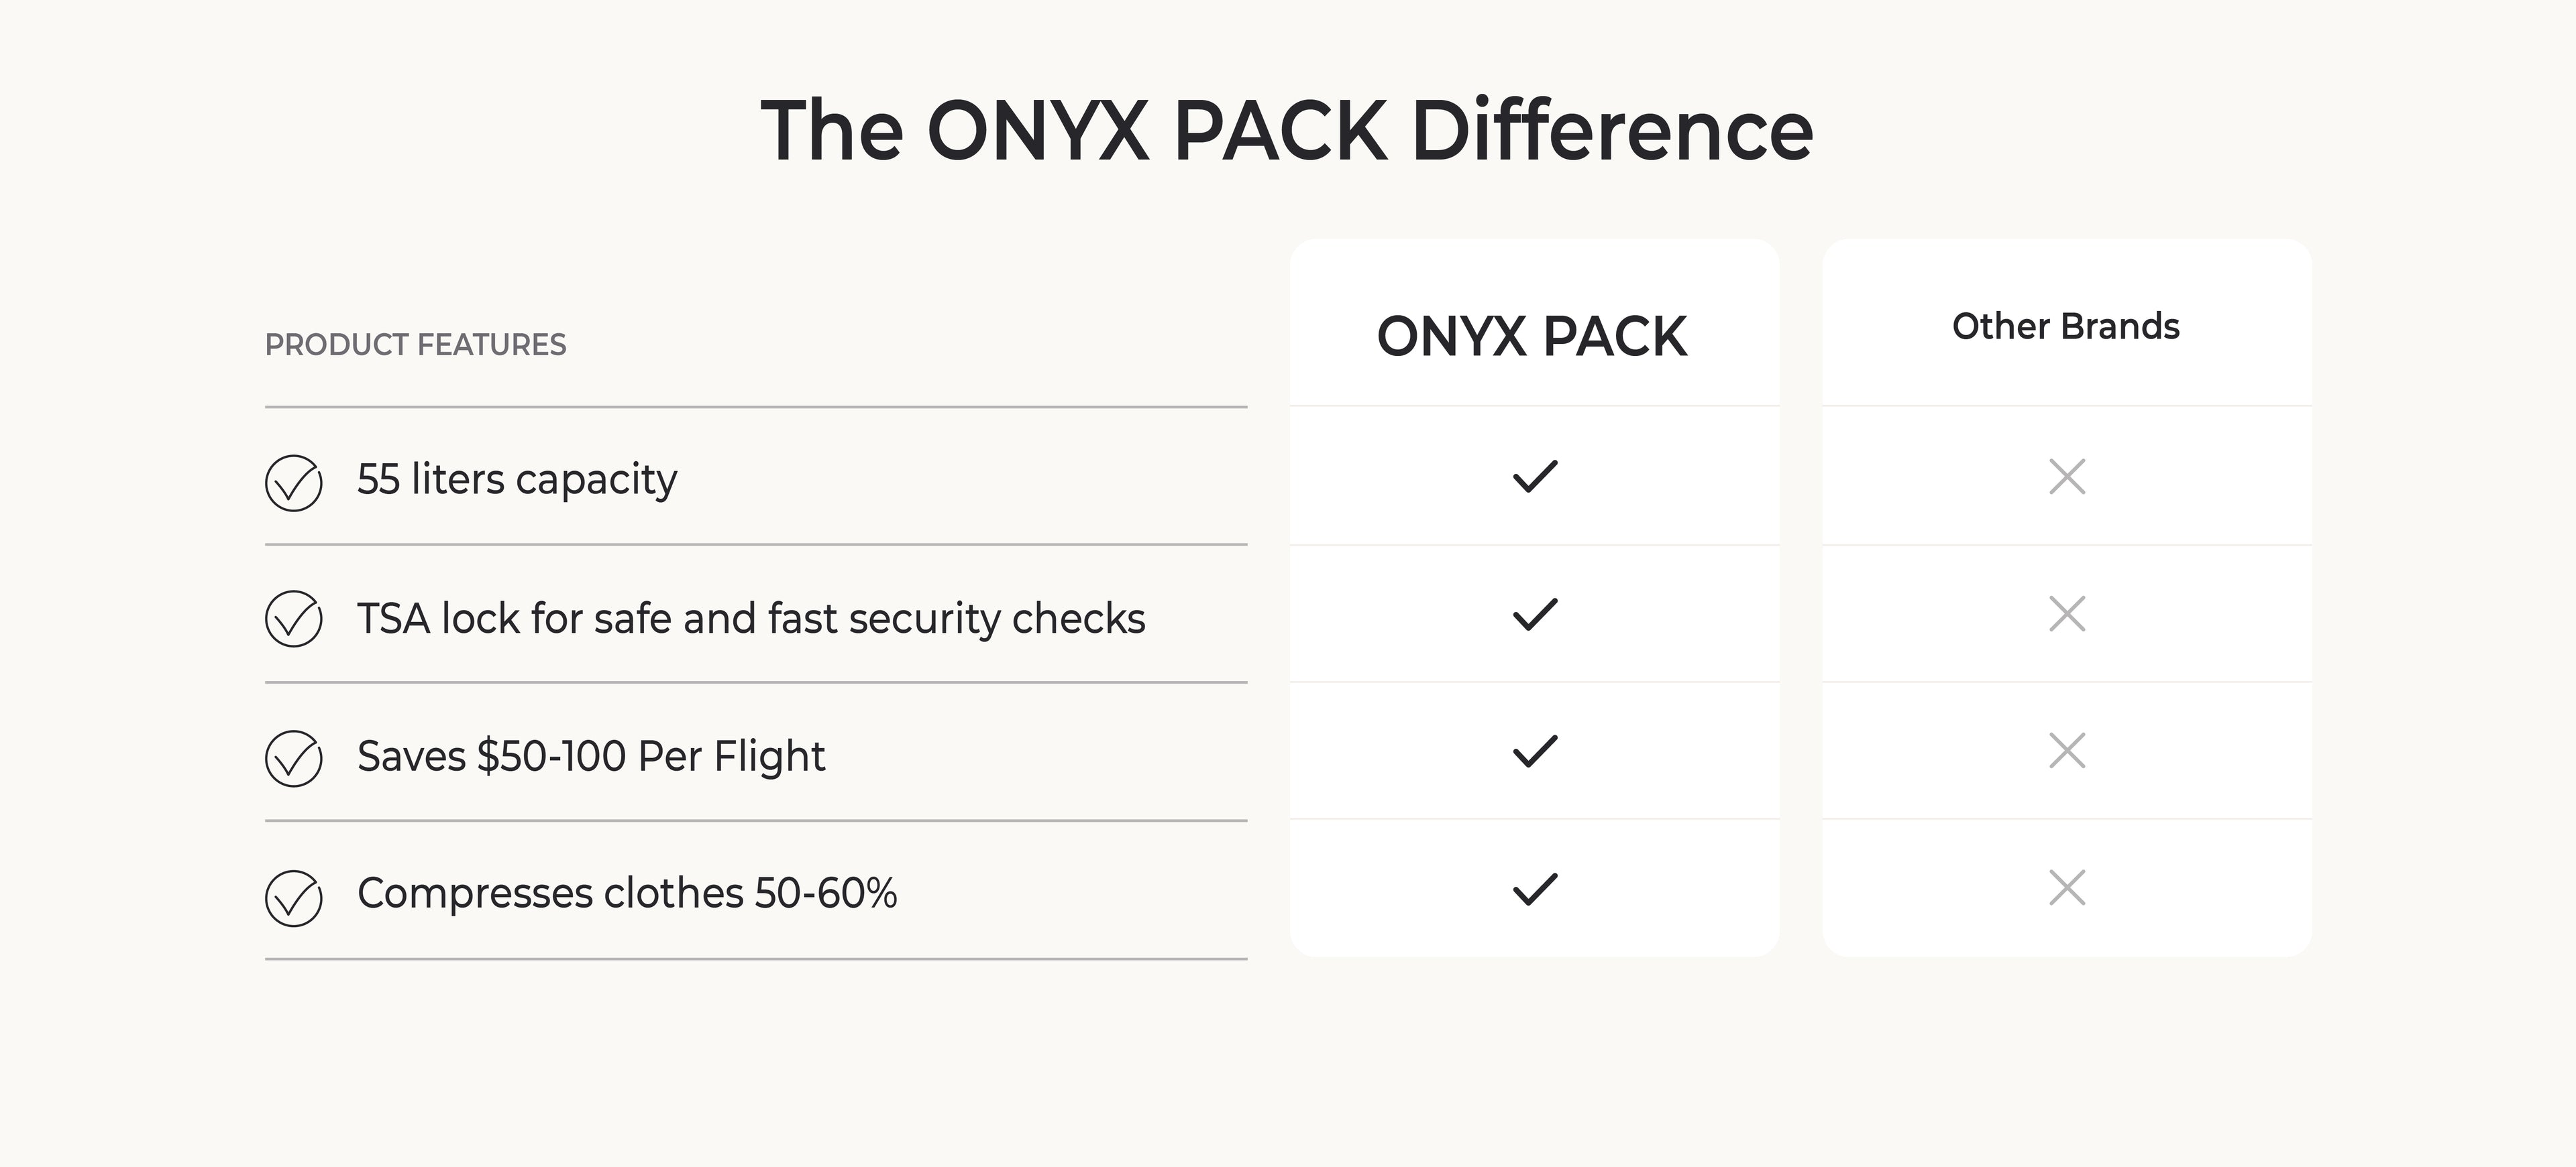This screenshot has height=1167, width=2576.
Task: Click the Other Brands column header
Action: pos(2066,326)
